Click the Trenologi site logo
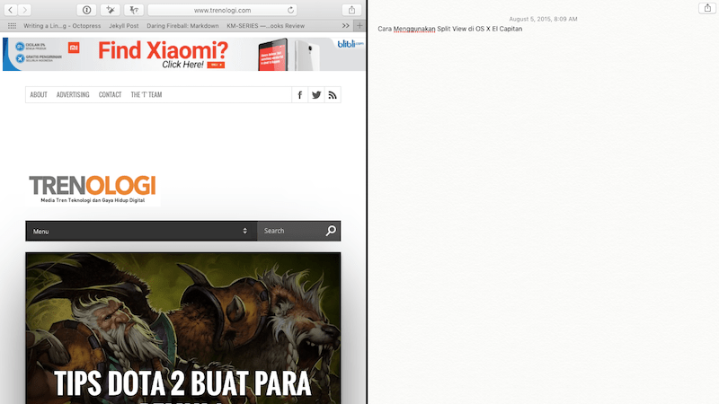719x404 pixels. (x=93, y=189)
